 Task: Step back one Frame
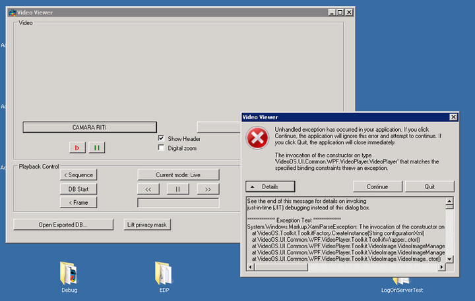click(79, 203)
